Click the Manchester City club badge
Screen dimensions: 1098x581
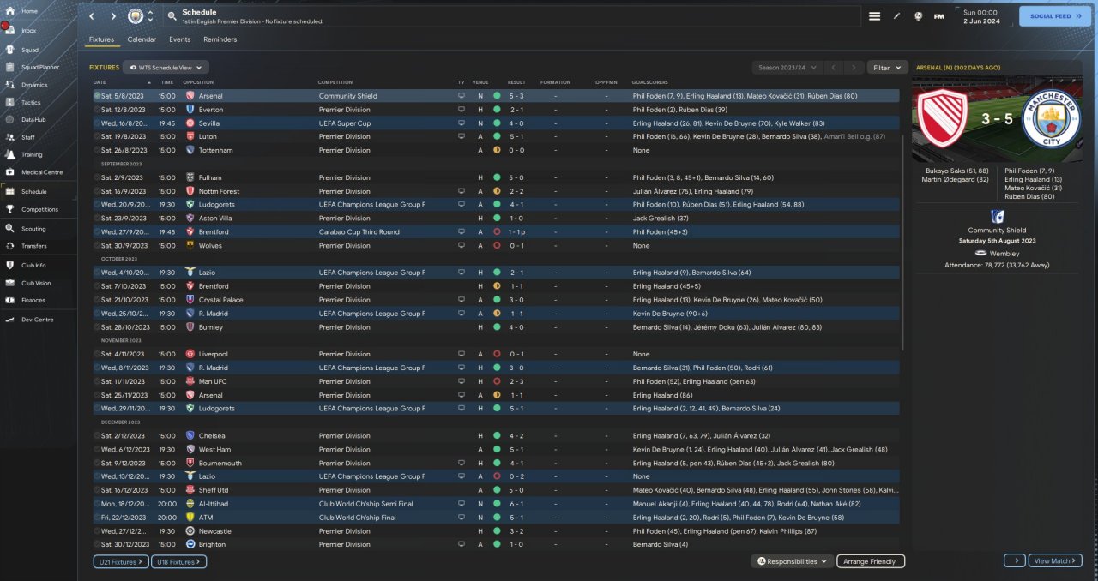136,16
